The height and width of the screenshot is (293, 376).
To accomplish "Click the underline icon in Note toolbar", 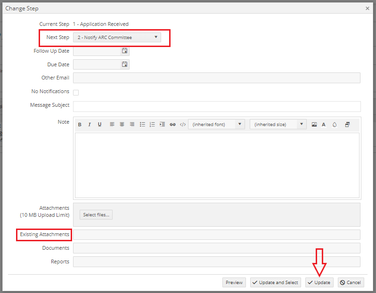I will [99, 125].
